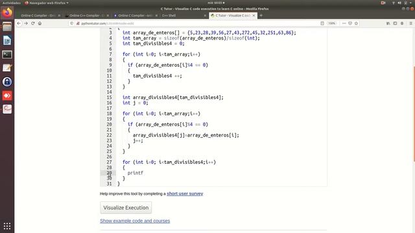Open the bottom dock app above the grid

click(x=7, y=109)
